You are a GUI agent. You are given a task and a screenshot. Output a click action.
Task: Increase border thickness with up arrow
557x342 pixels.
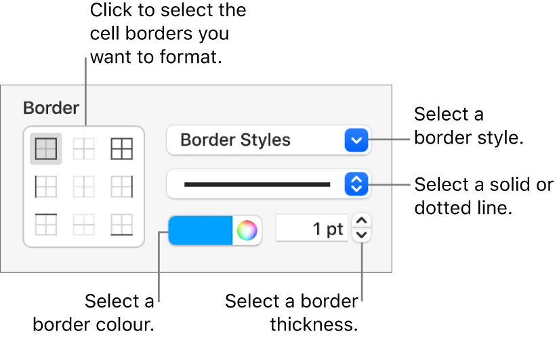click(363, 221)
